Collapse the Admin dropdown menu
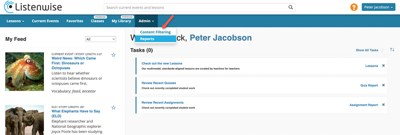 tap(146, 21)
